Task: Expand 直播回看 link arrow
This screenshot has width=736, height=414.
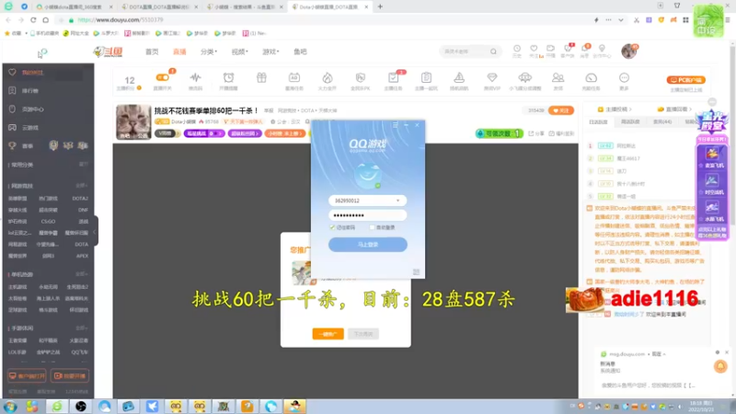Action: tap(690, 109)
